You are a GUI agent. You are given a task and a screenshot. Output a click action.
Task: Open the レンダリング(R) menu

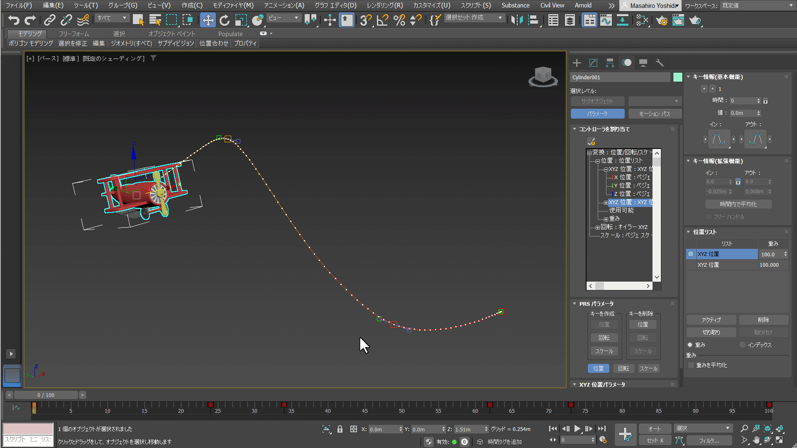pos(385,5)
